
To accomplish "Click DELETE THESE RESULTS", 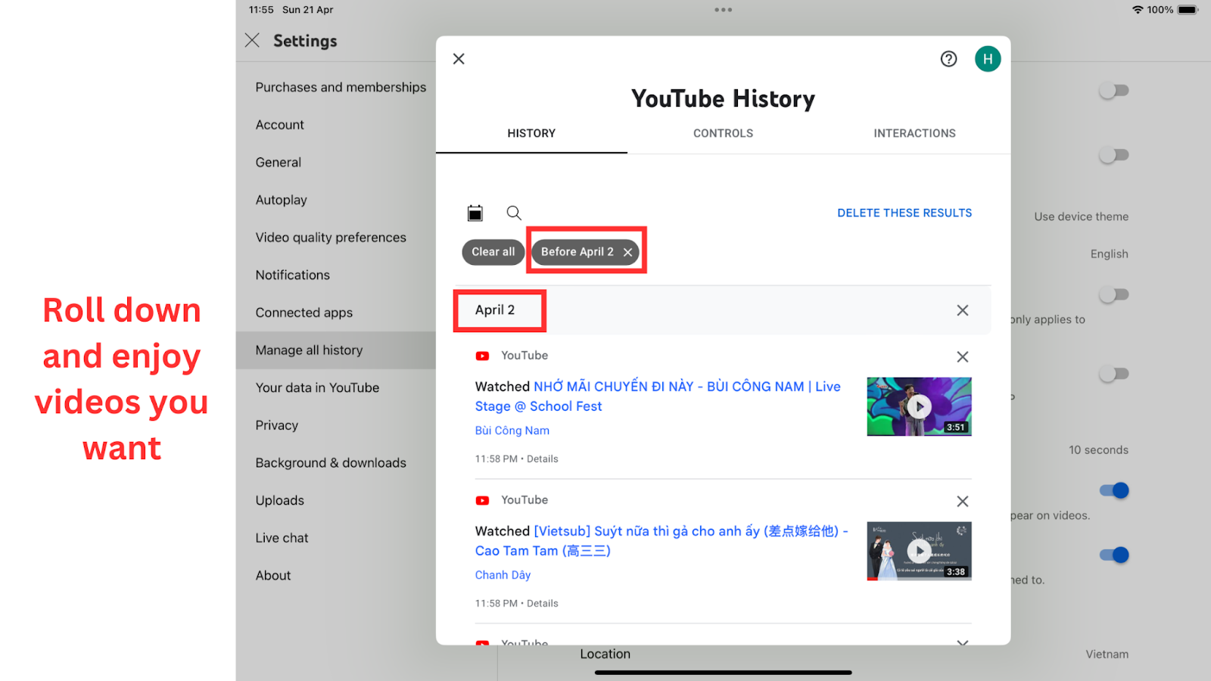I will 904,213.
